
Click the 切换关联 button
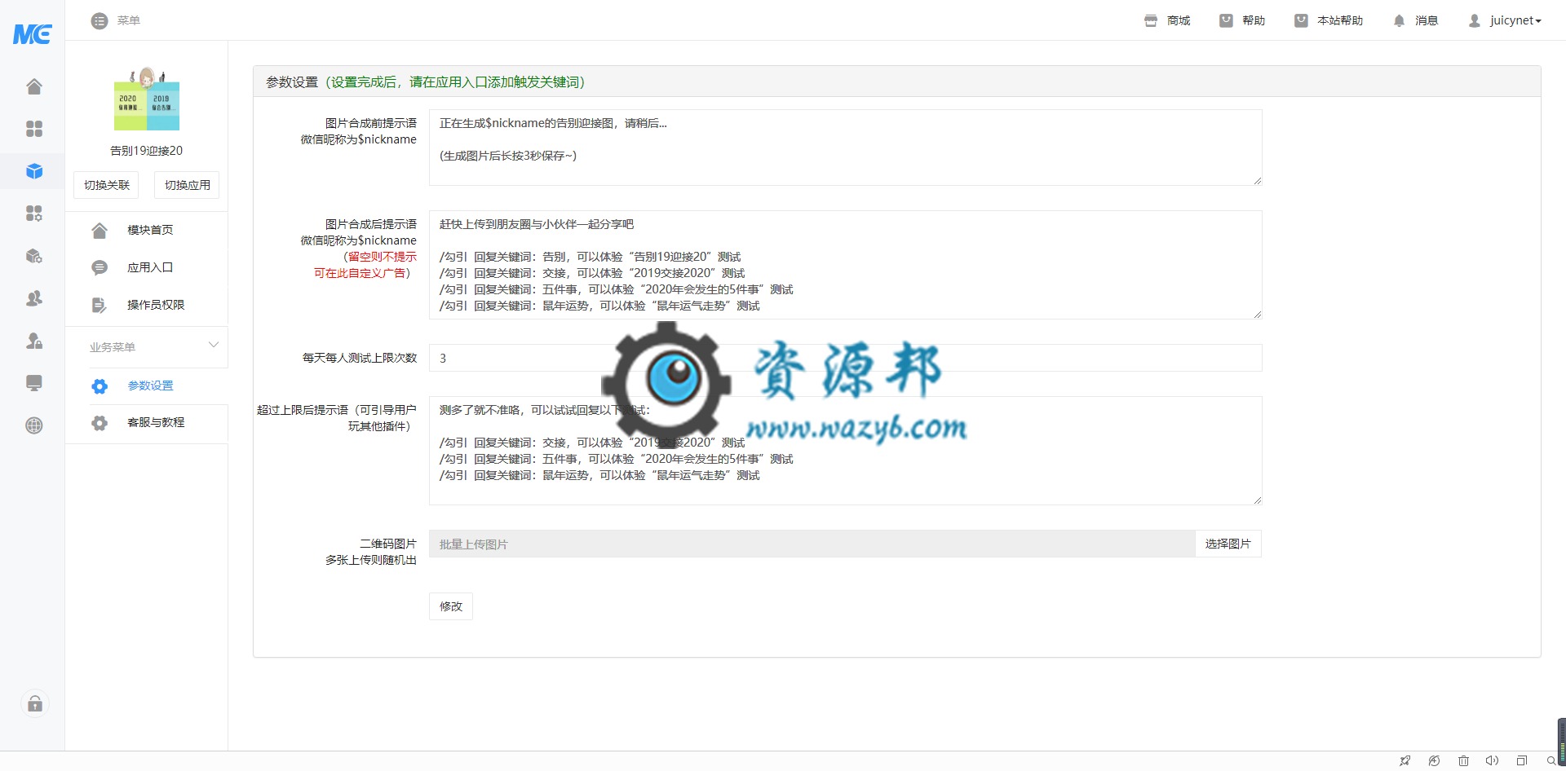106,185
